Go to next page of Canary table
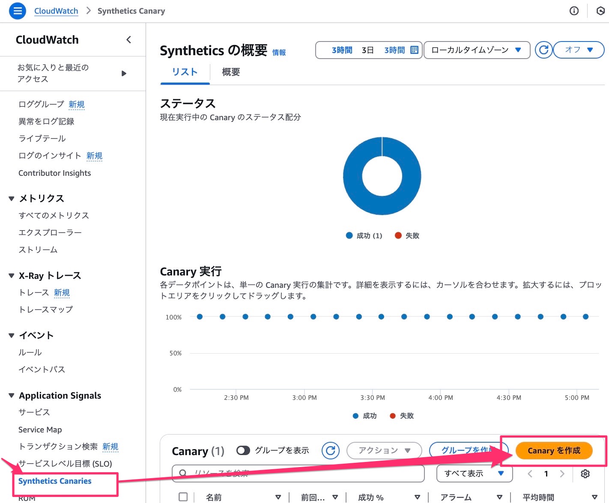609x503 pixels. (x=562, y=473)
